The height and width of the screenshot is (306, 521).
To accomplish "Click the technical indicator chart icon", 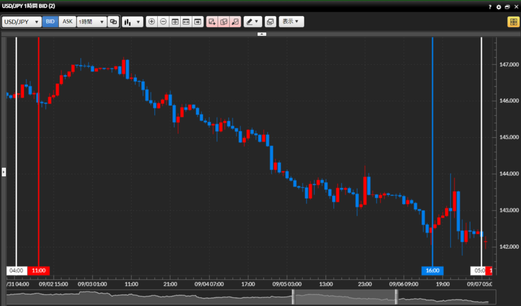I will (270, 22).
